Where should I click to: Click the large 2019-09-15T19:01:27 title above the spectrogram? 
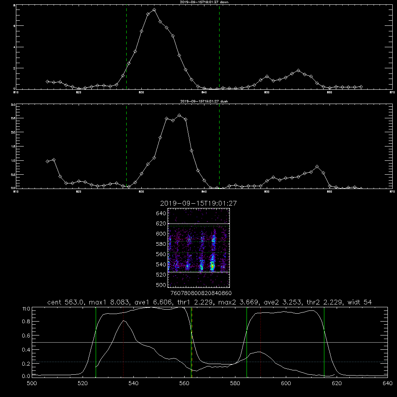click(x=198, y=203)
